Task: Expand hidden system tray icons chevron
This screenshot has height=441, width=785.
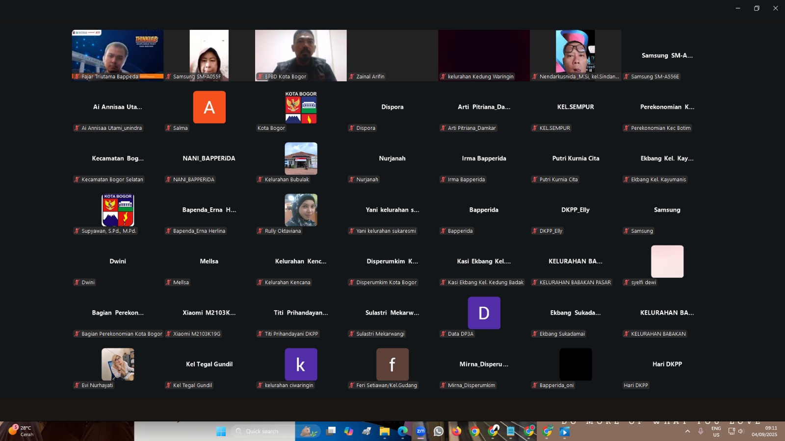Action: tap(687, 431)
